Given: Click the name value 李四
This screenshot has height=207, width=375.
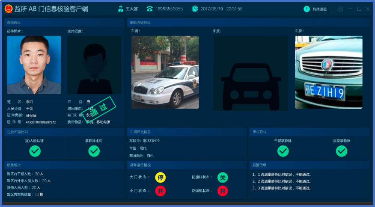Looking at the screenshot, I should click(x=30, y=102).
